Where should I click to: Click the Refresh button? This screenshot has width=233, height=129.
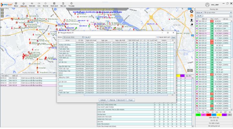[x=103, y=100]
